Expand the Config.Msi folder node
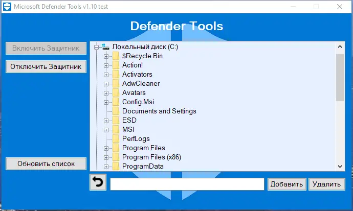 tap(106, 103)
